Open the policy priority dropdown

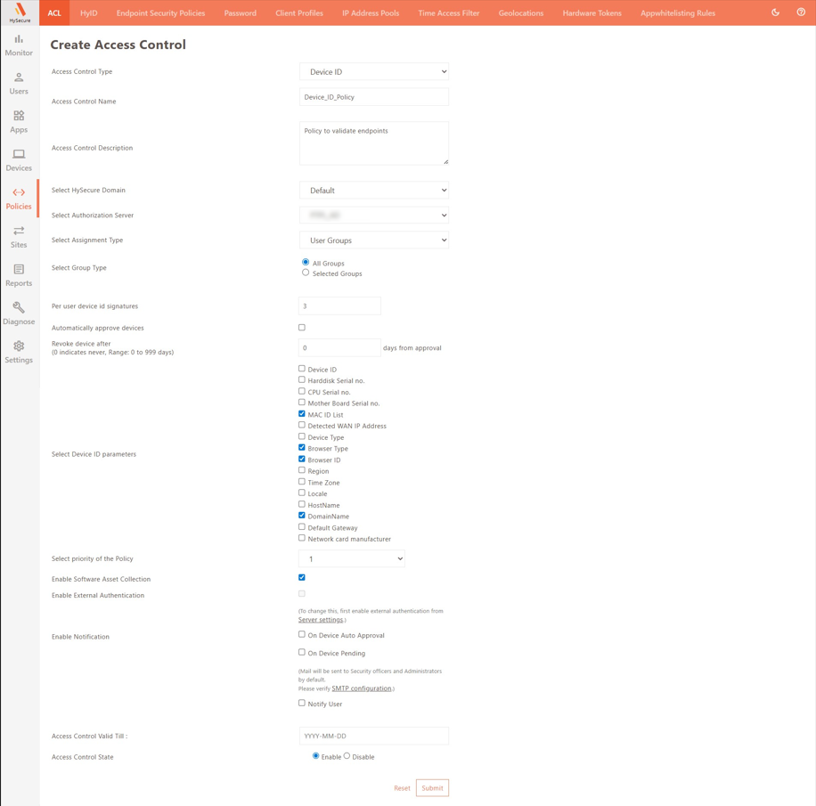click(352, 559)
